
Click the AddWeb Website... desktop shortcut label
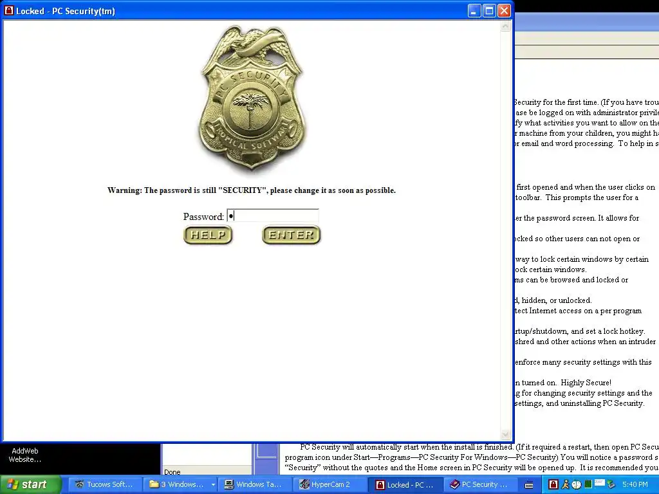pos(25,455)
